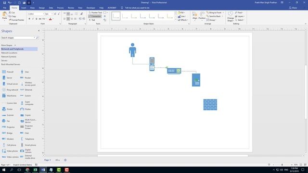Viewport: 308px width, 173px height.
Task: Activate the Connector tool
Action: click(x=95, y=16)
